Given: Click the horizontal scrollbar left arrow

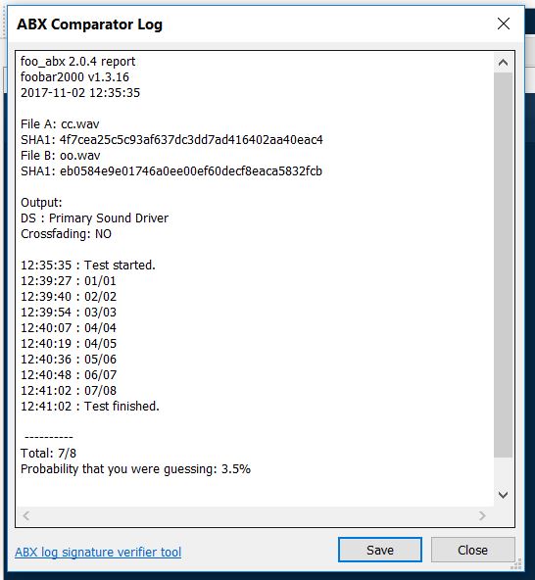Looking at the screenshot, I should (x=25, y=515).
